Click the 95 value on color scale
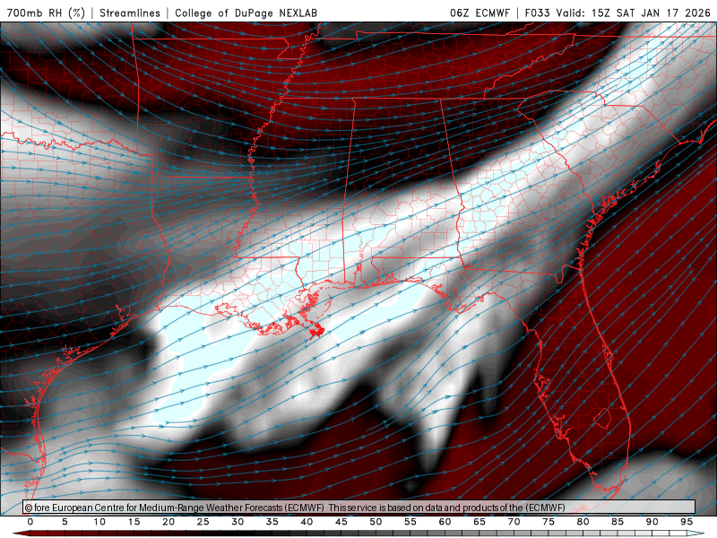The image size is (717, 538). (x=687, y=522)
